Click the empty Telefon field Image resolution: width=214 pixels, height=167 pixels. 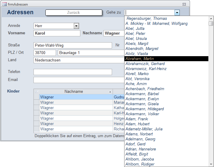73,72
